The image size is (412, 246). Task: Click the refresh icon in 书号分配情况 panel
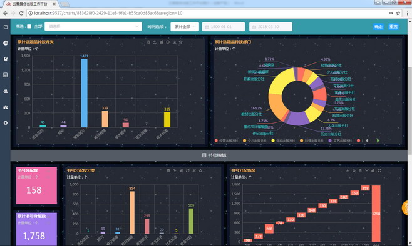coord(379,170)
